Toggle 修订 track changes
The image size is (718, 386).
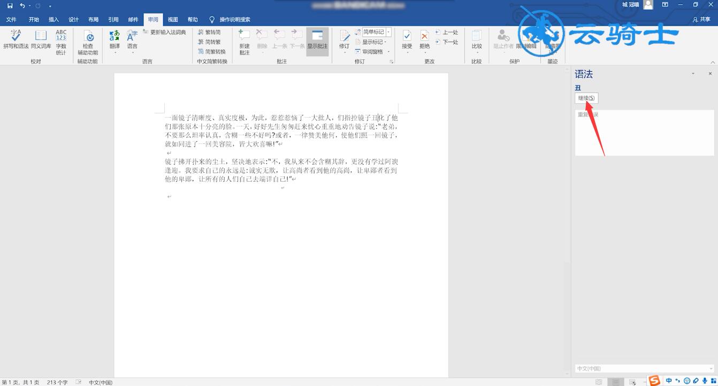344,42
